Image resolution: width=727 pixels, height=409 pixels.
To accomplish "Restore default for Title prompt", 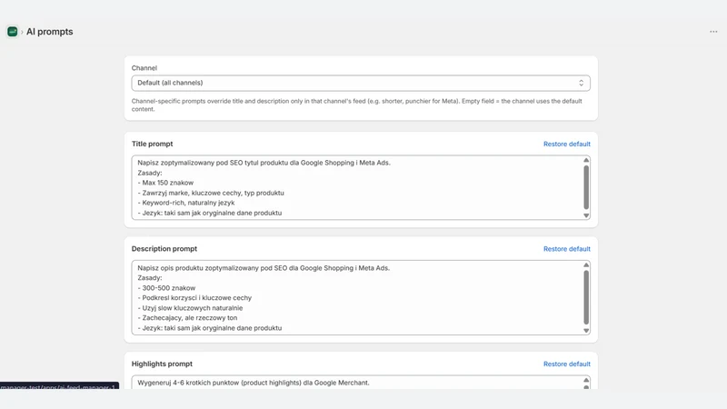I will click(x=566, y=144).
